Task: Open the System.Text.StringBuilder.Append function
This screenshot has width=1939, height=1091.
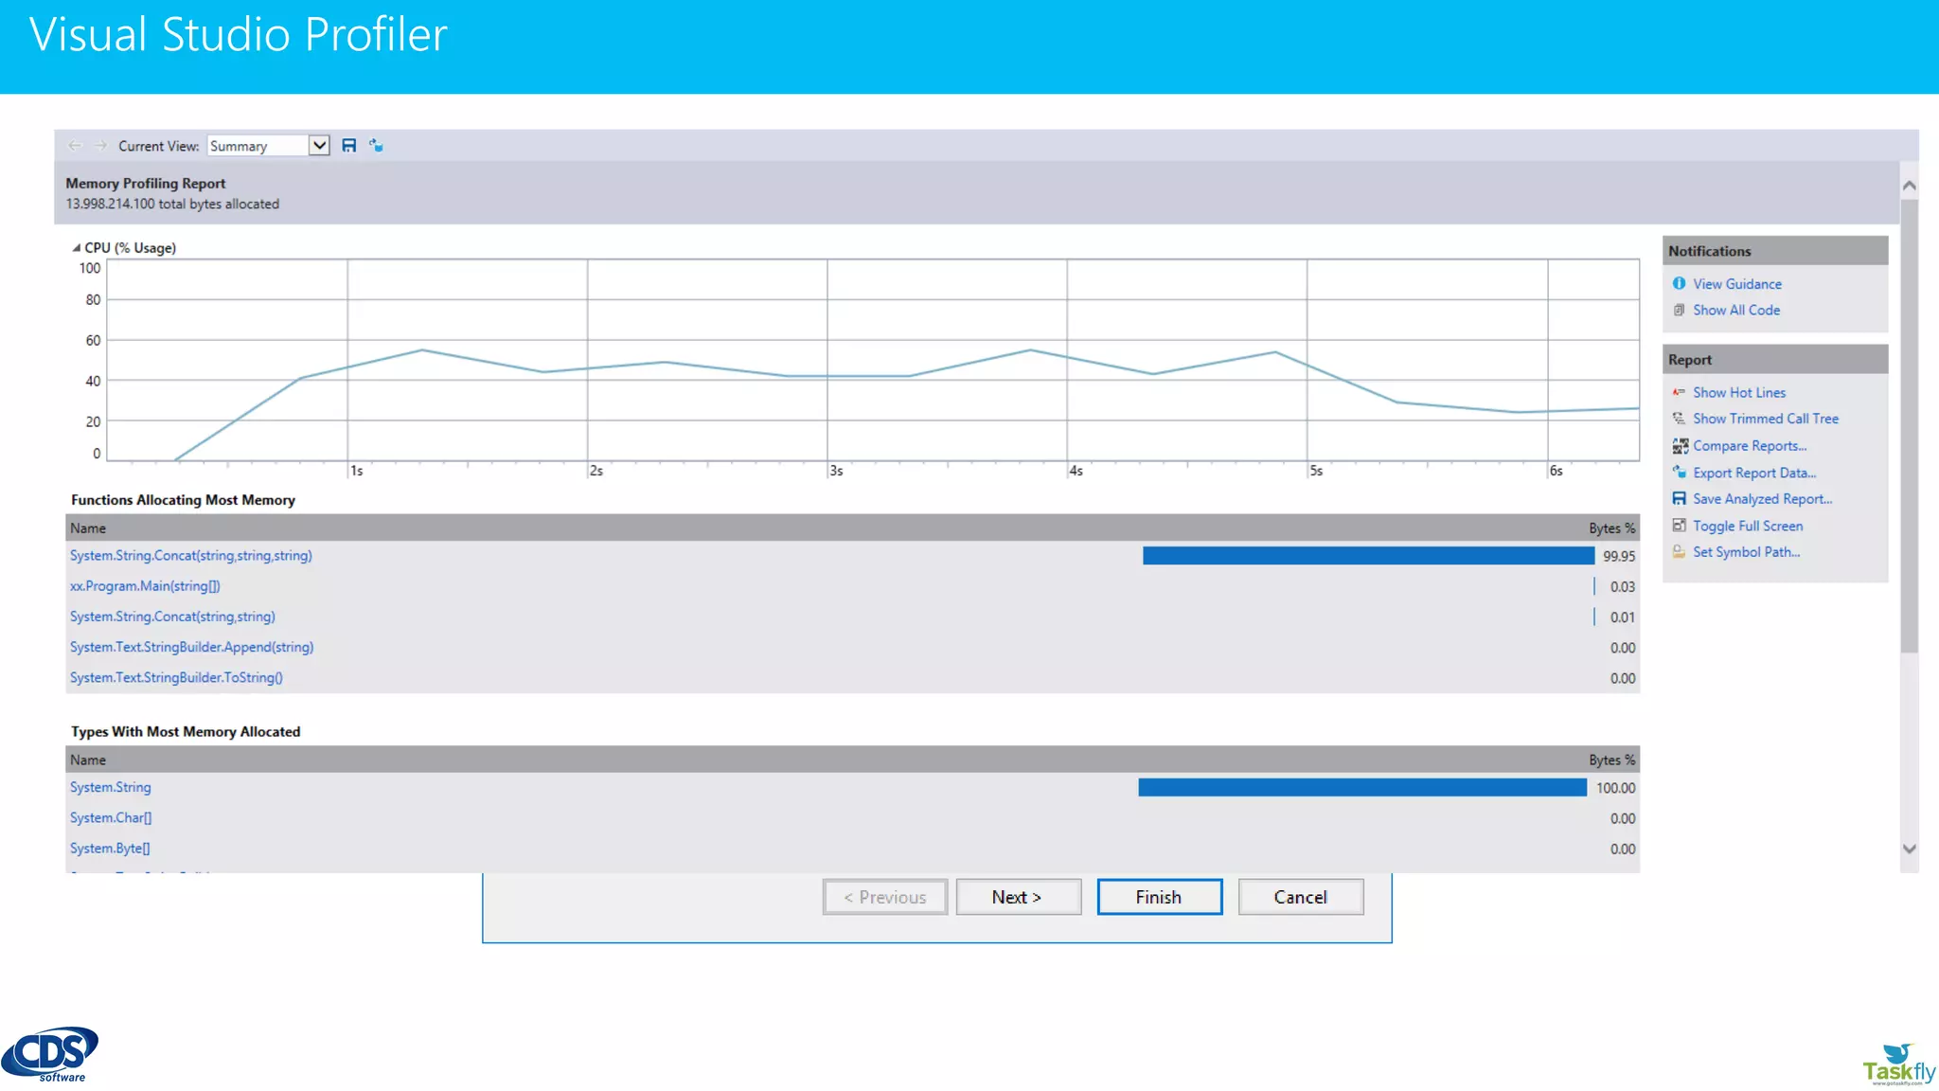Action: click(x=191, y=648)
